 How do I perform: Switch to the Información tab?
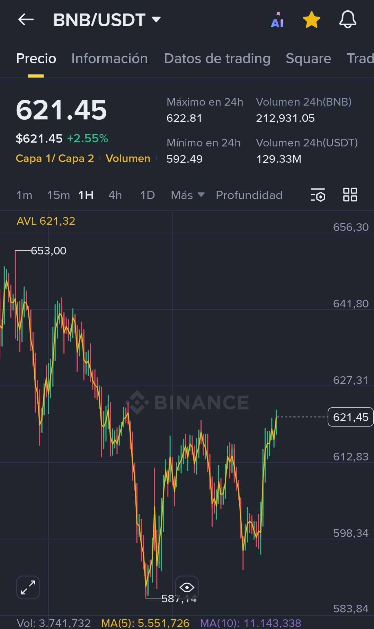(109, 59)
